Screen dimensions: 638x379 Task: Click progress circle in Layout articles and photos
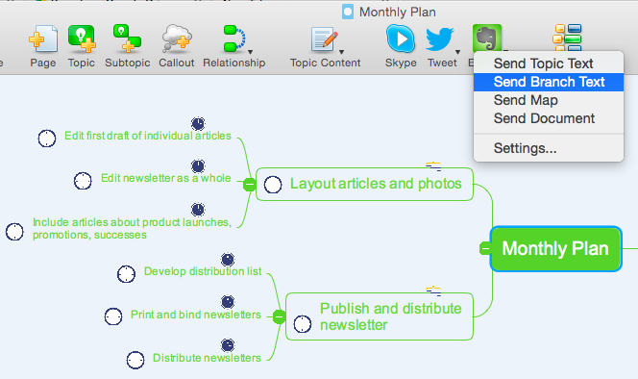273,185
